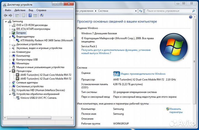Click the Дисковые устройства disk icon
The image size is (199, 130).
14,45
